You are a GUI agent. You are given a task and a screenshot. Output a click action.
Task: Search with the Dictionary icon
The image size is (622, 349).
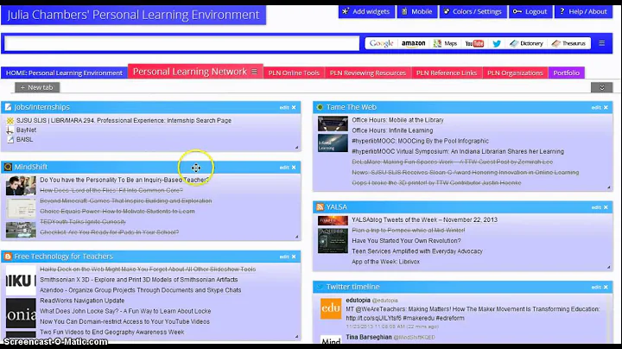(526, 43)
